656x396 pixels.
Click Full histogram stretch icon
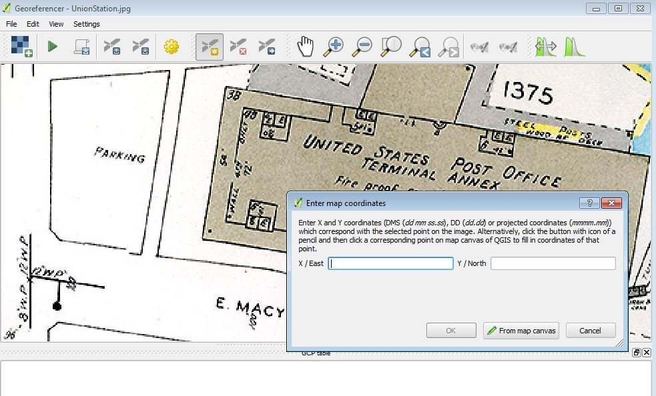tap(545, 47)
